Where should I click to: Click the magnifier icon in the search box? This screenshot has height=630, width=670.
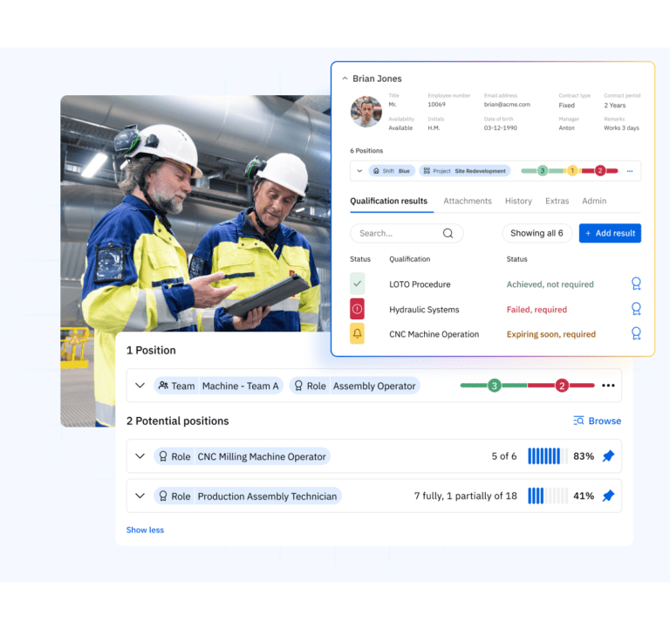pos(448,233)
